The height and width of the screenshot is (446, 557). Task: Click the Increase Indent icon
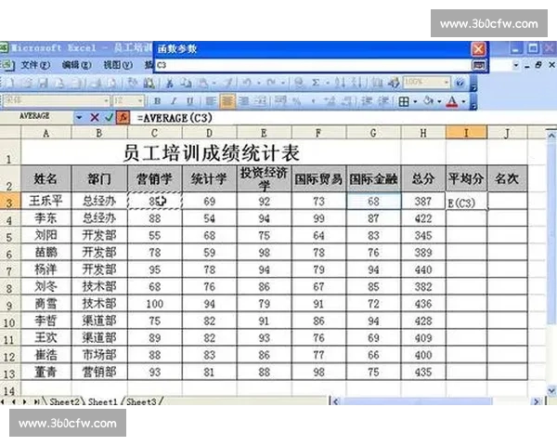click(382, 101)
